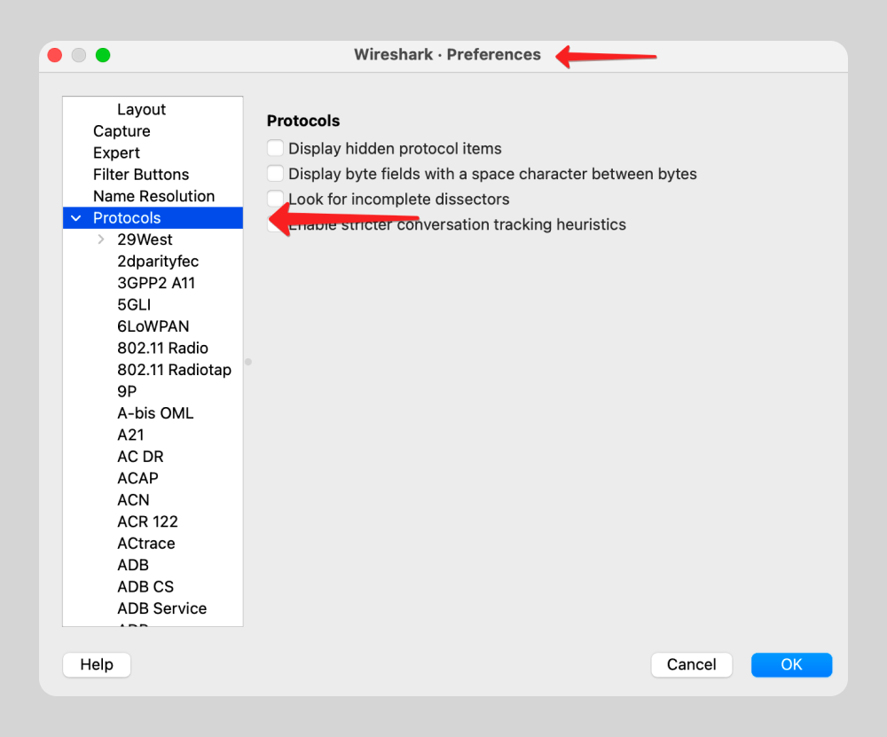
Task: Select Layout in preferences tree
Action: pos(141,109)
